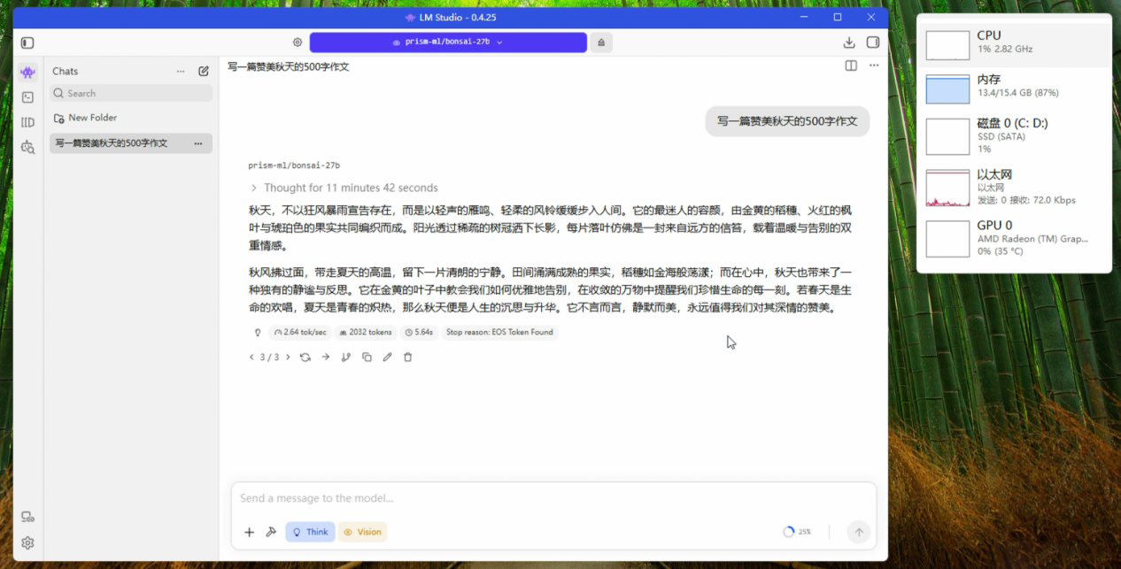The image size is (1121, 569).
Task: Copy the assistant message
Action: (367, 358)
